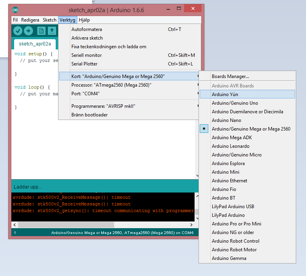Image resolution: width=306 pixels, height=276 pixels.
Task: Expand the Kort board submenu
Action: pyautogui.click(x=129, y=76)
